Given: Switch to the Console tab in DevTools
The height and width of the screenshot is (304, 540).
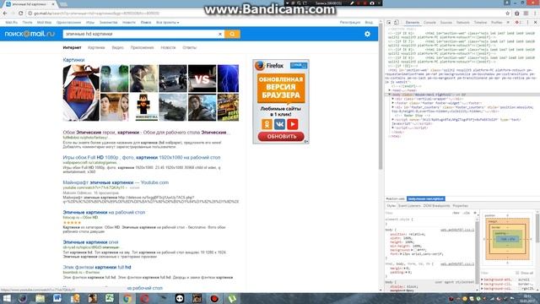Looking at the screenshot, I should [x=429, y=23].
